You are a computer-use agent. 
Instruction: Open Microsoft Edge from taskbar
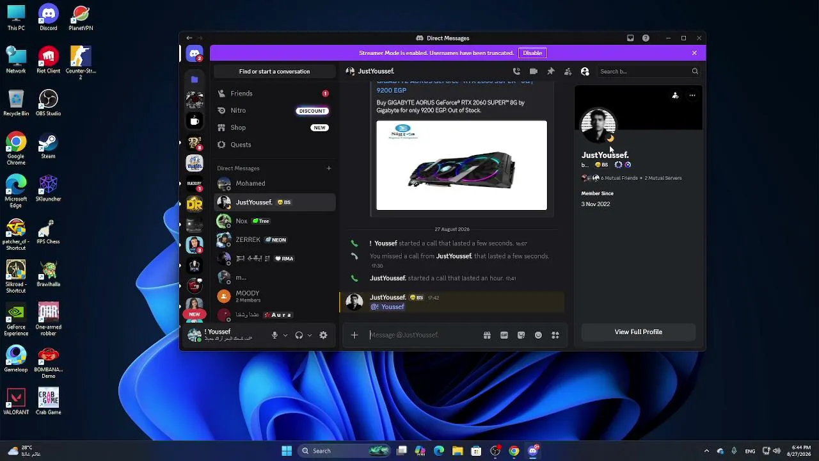coord(439,451)
